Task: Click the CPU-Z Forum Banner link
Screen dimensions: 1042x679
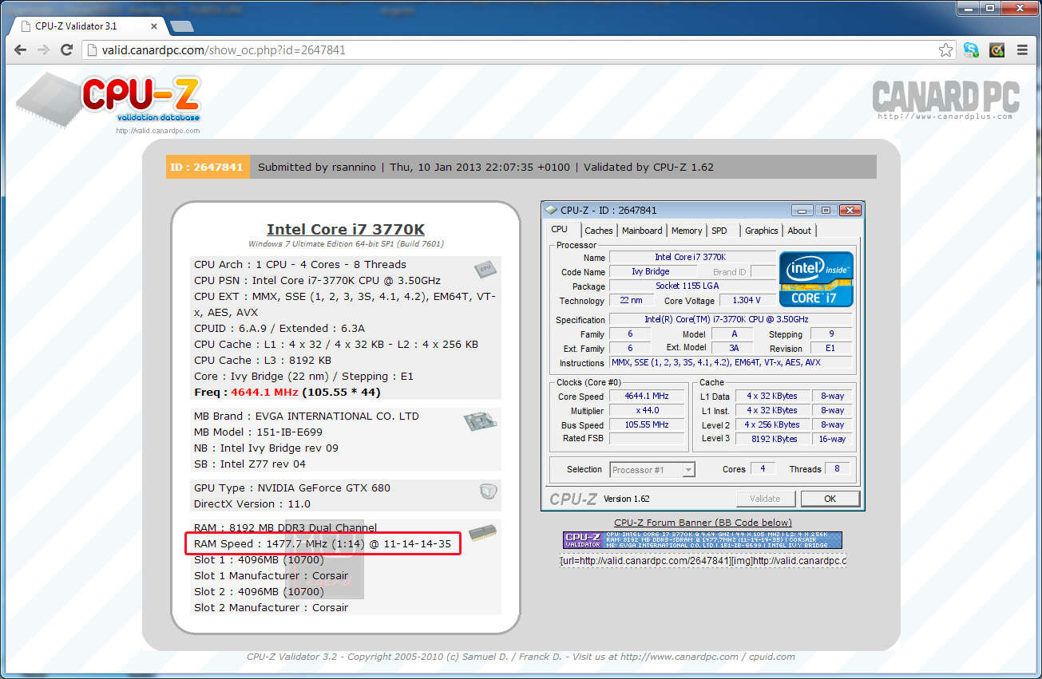Action: [703, 523]
